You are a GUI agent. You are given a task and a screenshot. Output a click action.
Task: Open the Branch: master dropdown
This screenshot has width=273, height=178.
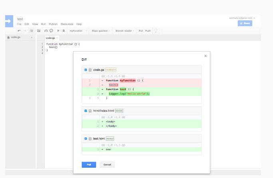(x=125, y=31)
